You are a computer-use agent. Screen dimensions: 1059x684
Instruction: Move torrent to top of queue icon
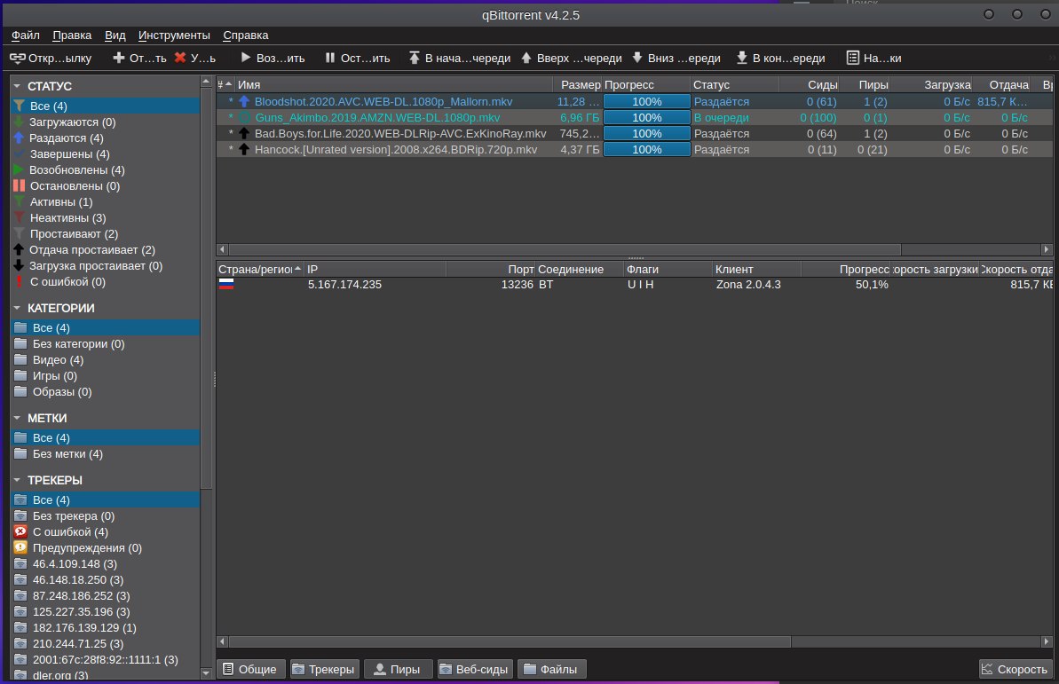point(414,58)
